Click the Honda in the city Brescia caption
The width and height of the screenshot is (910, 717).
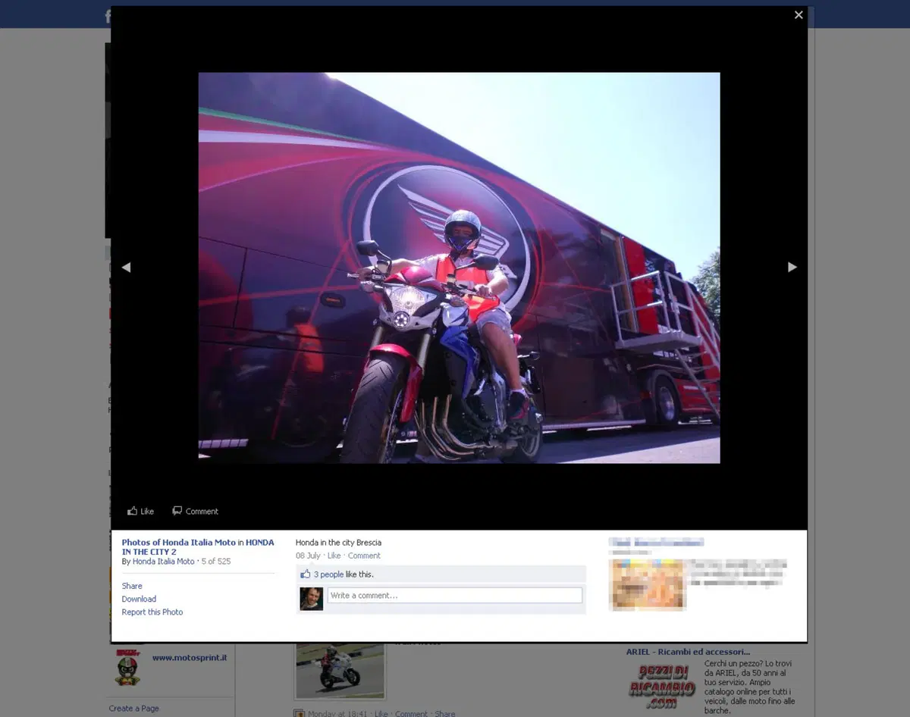coord(338,543)
